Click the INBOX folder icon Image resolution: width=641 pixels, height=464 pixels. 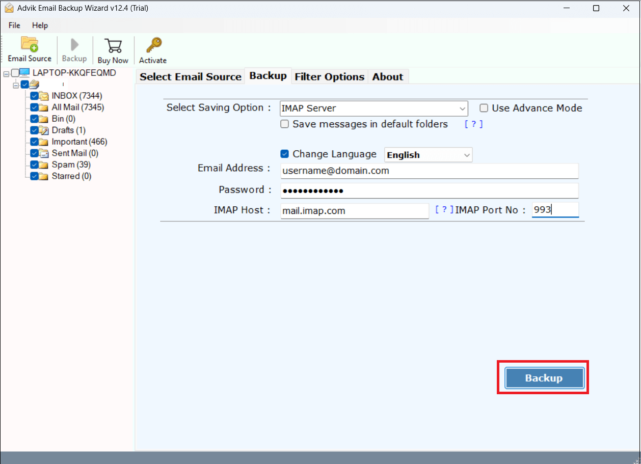tap(44, 96)
